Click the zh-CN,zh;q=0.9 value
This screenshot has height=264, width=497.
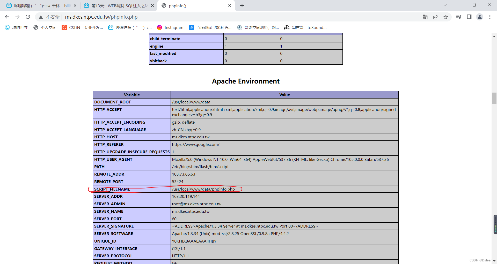coord(186,130)
